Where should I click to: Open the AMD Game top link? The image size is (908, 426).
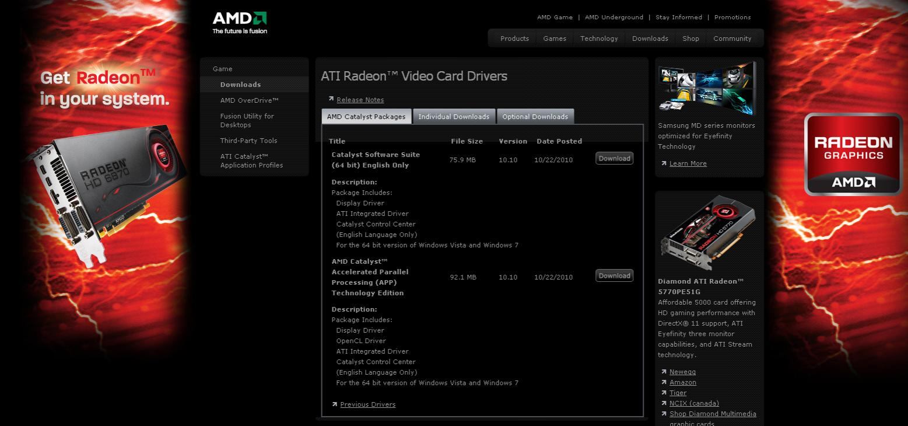pos(555,18)
